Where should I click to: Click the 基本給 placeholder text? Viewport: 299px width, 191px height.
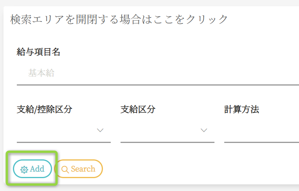tap(41, 73)
